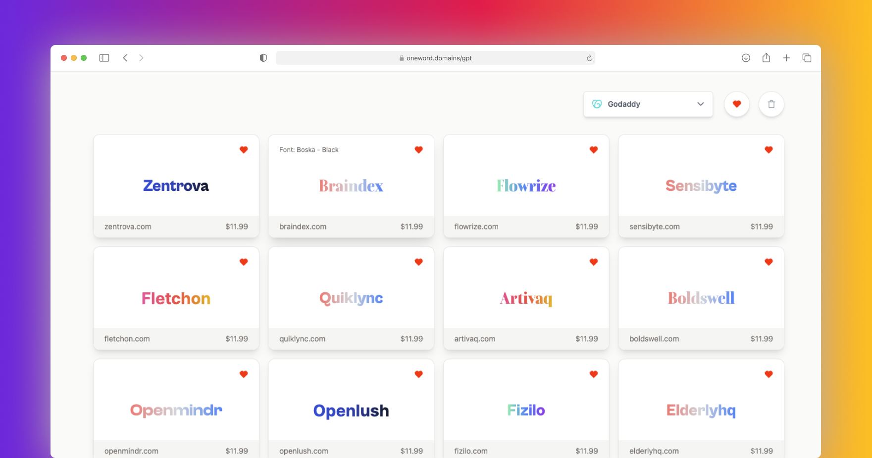Click the openlush.com domain text
The image size is (872, 458).
click(304, 451)
